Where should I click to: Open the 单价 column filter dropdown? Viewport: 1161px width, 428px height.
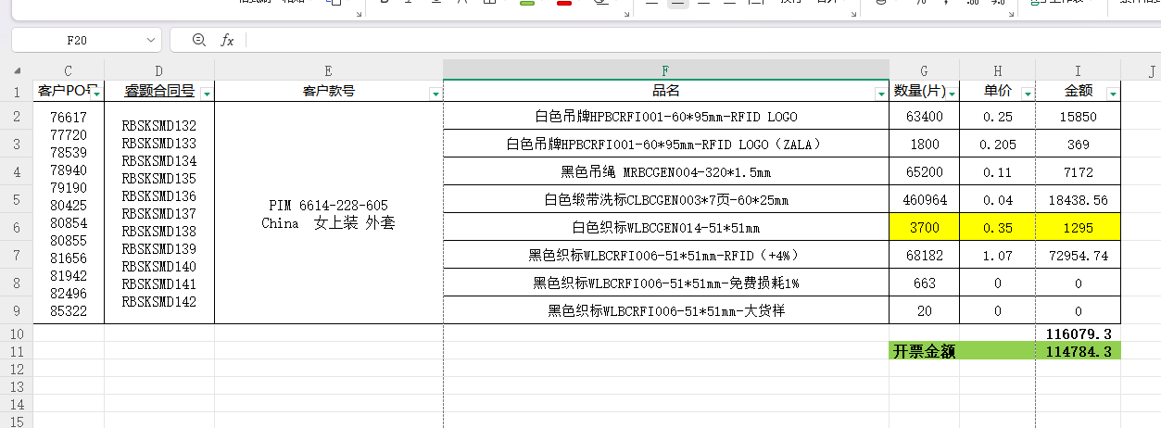pos(1027,94)
